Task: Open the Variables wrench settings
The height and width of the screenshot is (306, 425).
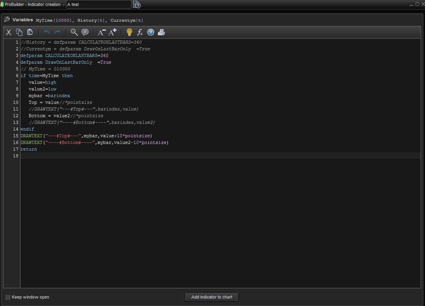Action: [x=7, y=20]
